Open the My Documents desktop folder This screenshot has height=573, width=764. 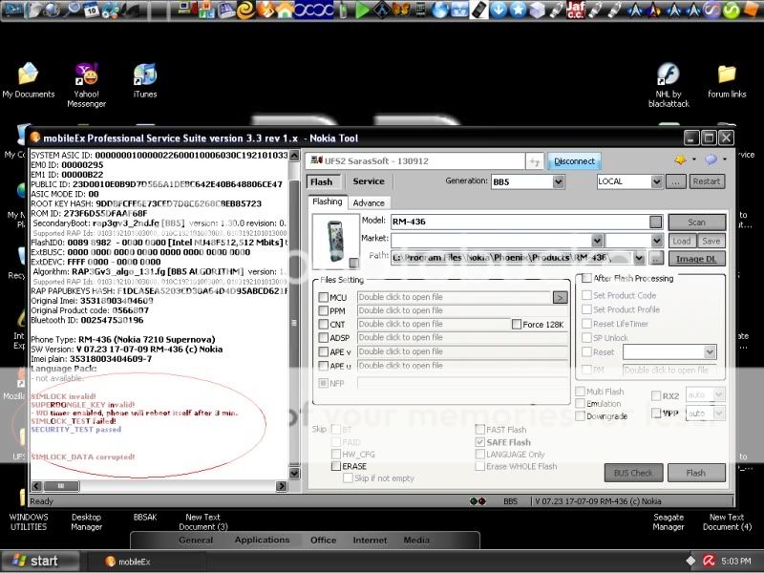tap(29, 80)
